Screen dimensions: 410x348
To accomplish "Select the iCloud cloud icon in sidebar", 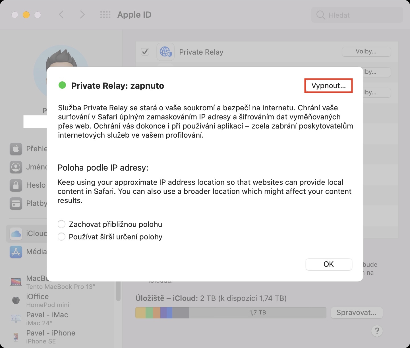I will [16, 233].
